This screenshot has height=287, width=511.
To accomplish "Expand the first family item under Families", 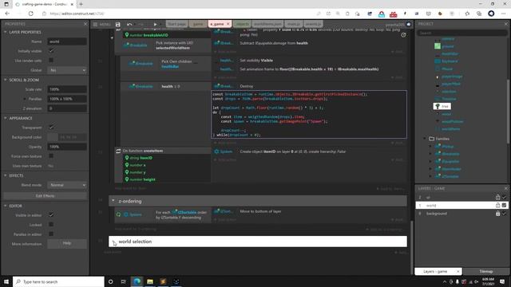I will coord(431,147).
